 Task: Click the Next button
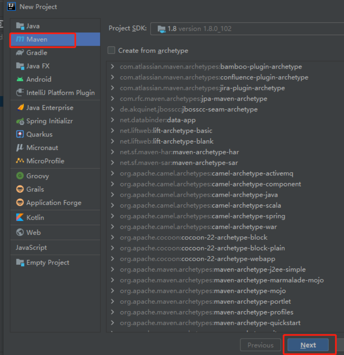point(308,345)
